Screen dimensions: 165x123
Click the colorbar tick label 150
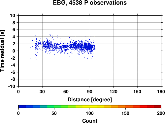point(125,113)
